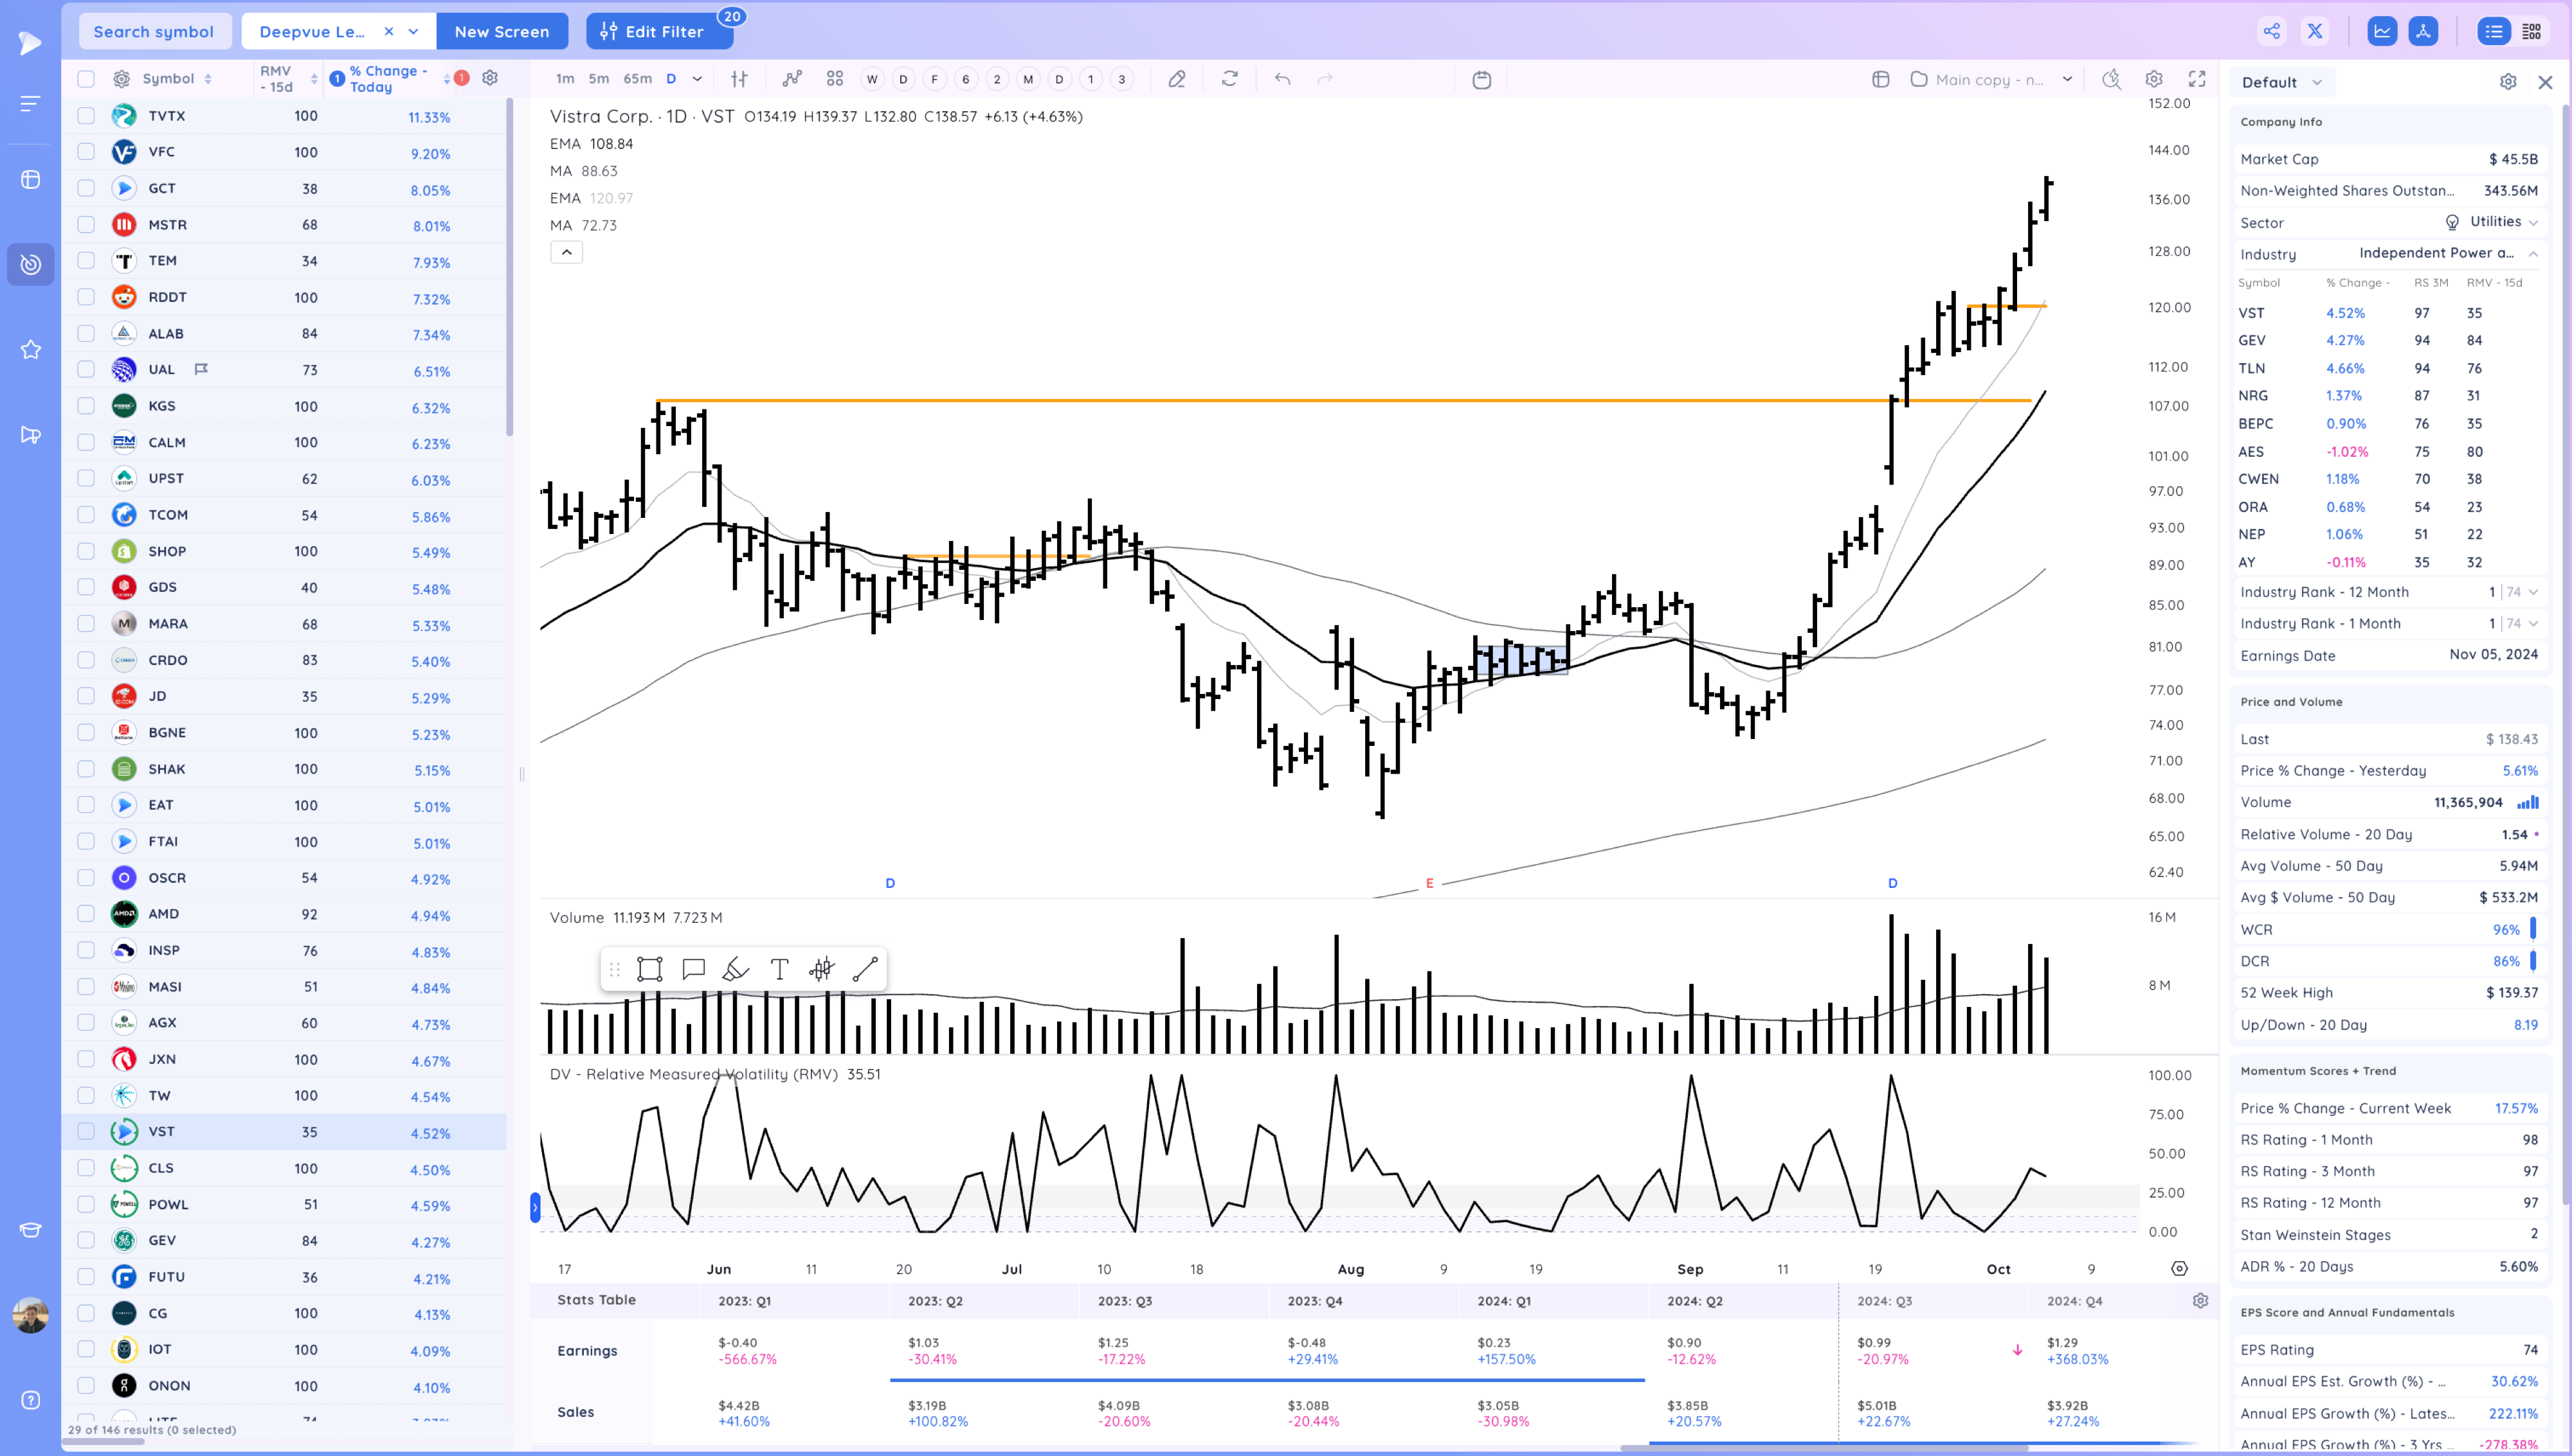The image size is (2572, 1456).
Task: Select the Weekly chart option
Action: pyautogui.click(x=871, y=78)
